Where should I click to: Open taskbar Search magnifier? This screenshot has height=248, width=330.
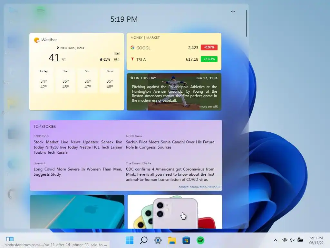click(144, 240)
